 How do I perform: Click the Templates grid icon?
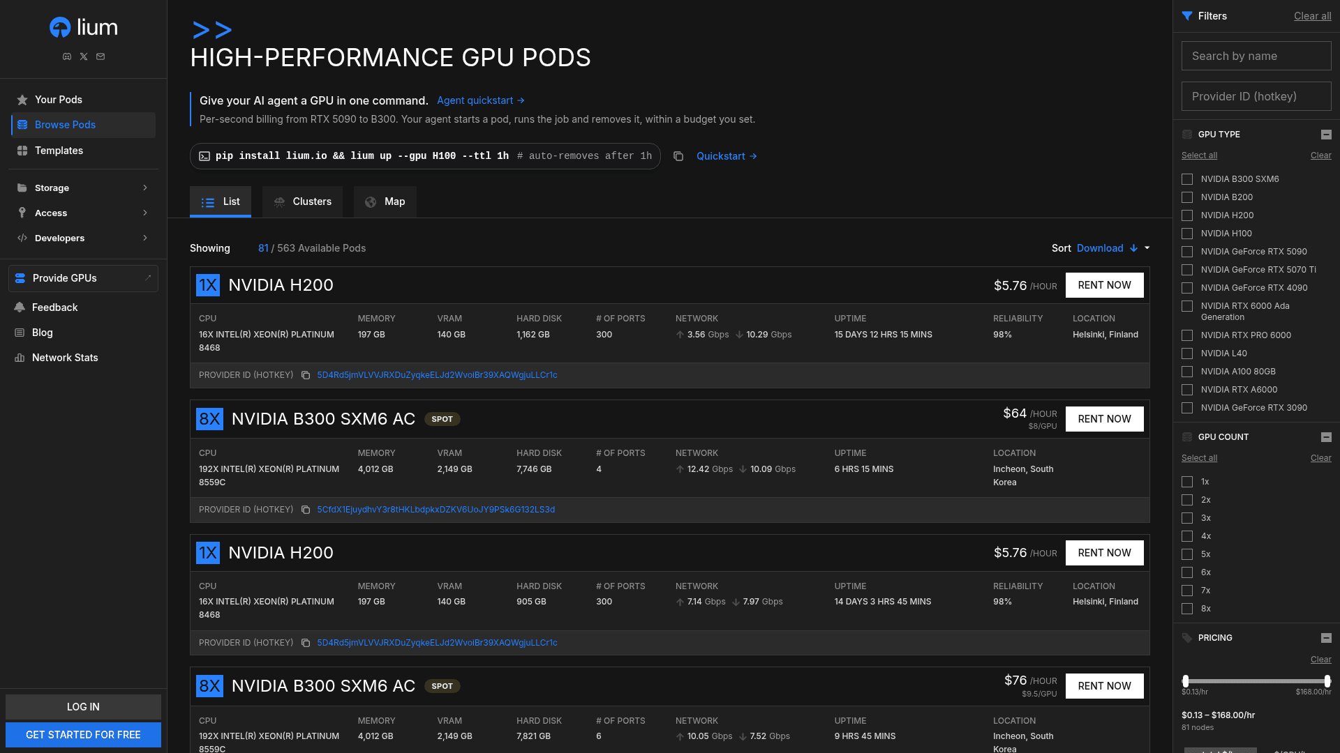pyautogui.click(x=22, y=151)
